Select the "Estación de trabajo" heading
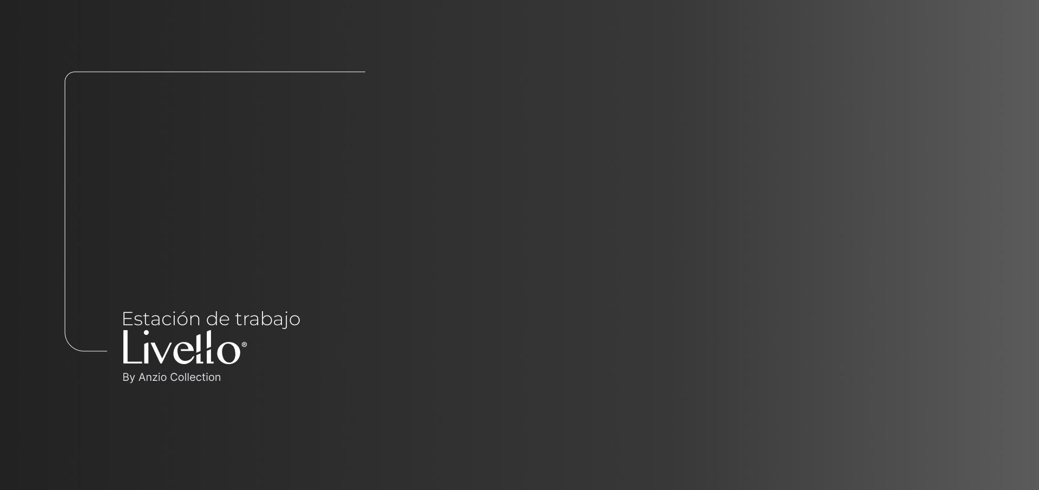This screenshot has width=1039, height=490. [211, 318]
